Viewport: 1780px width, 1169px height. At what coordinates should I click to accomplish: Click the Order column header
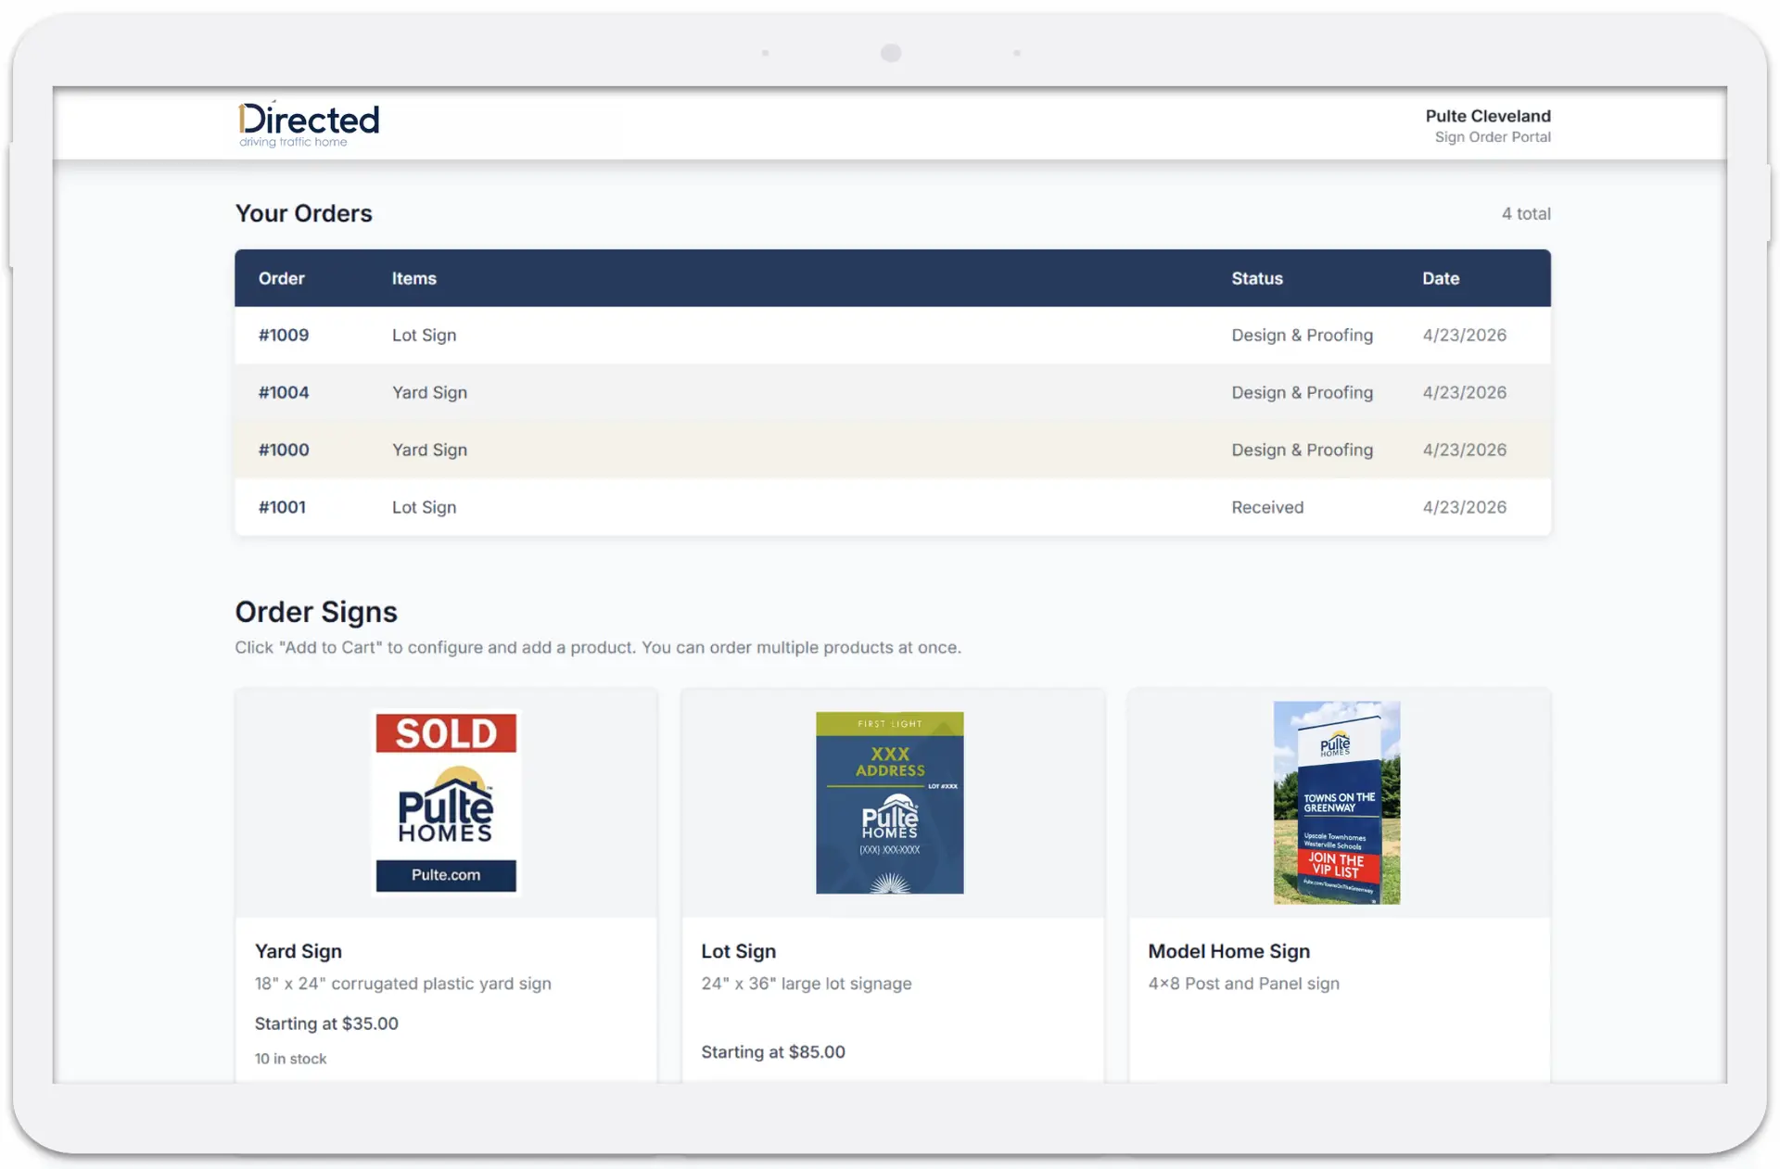coord(281,278)
